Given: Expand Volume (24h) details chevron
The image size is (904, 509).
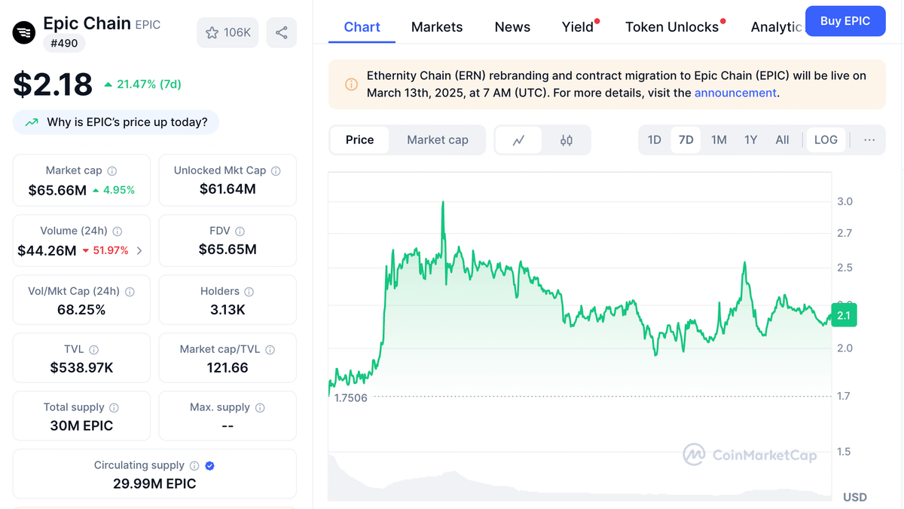Looking at the screenshot, I should point(139,250).
